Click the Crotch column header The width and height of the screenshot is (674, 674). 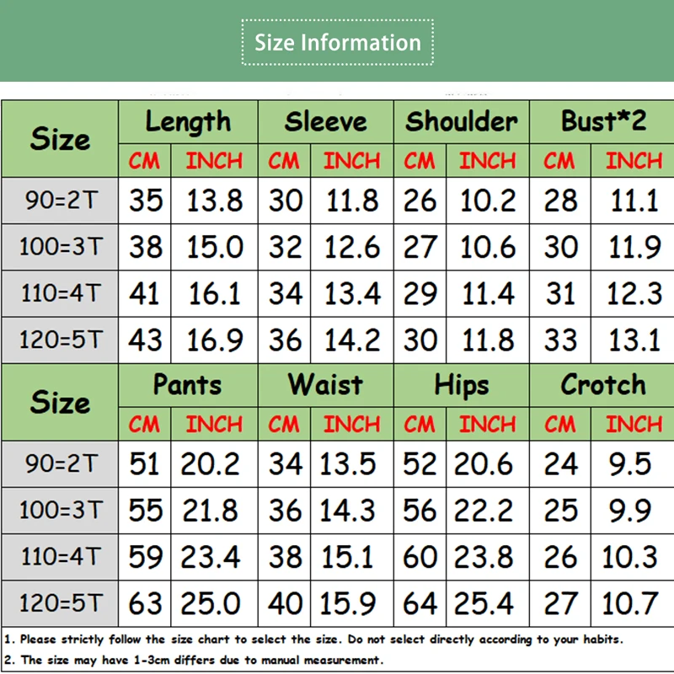pos(603,385)
